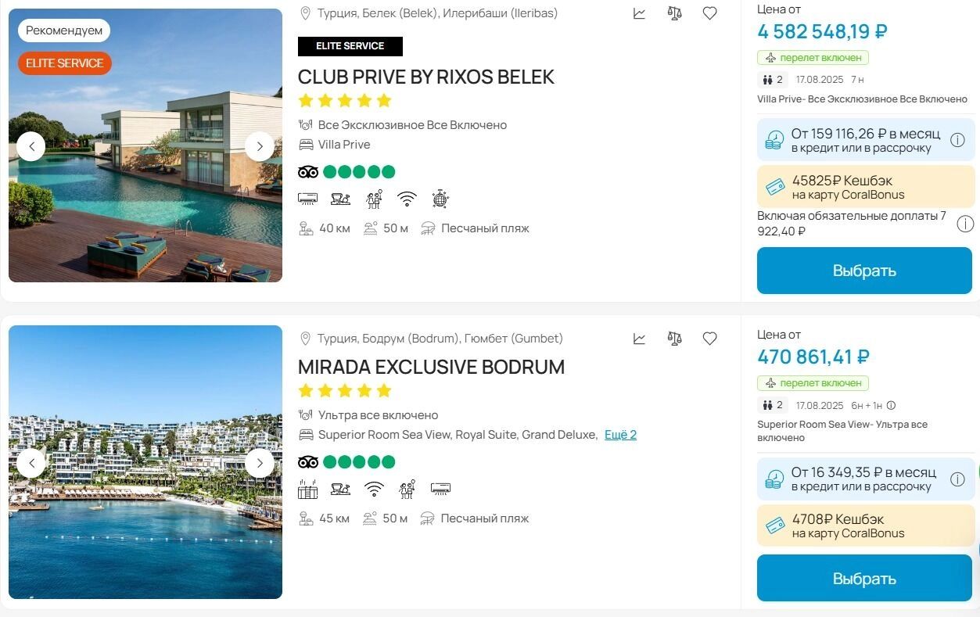Go to previous Mirada Bodrum photo
The image size is (980, 617).
tap(31, 463)
